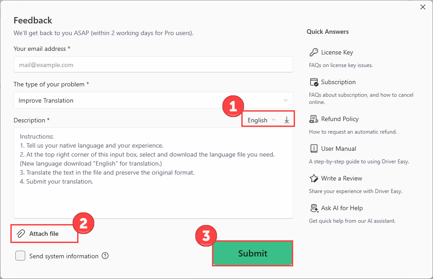Screen dimensions: 433x279
Task: Click the Improve Translation dropdown chevron
Action: click(286, 100)
